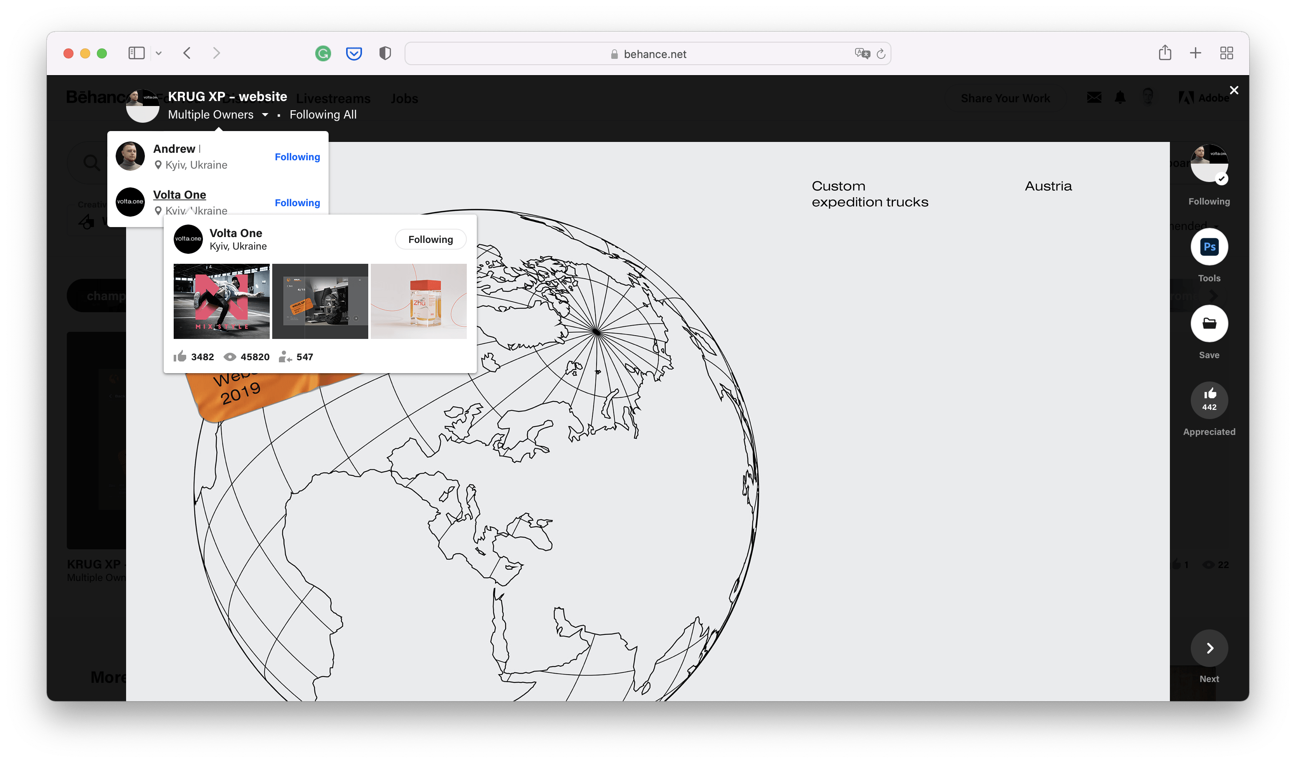The height and width of the screenshot is (763, 1296).
Task: Open the Zhu jar project thumbnail
Action: (419, 301)
